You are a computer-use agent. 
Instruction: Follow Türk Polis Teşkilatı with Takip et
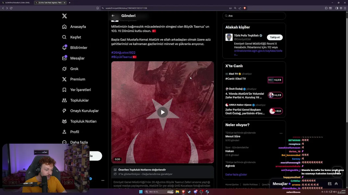pyautogui.click(x=275, y=37)
